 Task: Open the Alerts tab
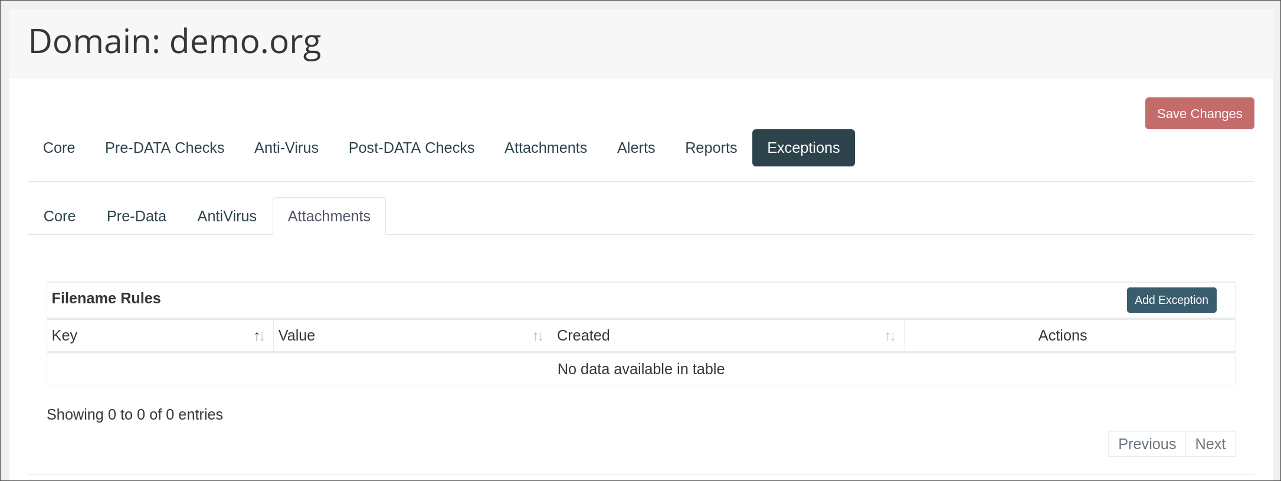635,148
